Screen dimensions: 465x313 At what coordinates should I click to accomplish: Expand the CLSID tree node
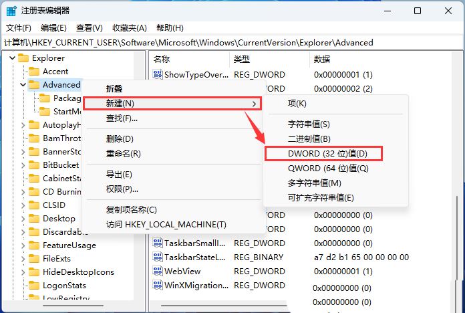pyautogui.click(x=23, y=205)
